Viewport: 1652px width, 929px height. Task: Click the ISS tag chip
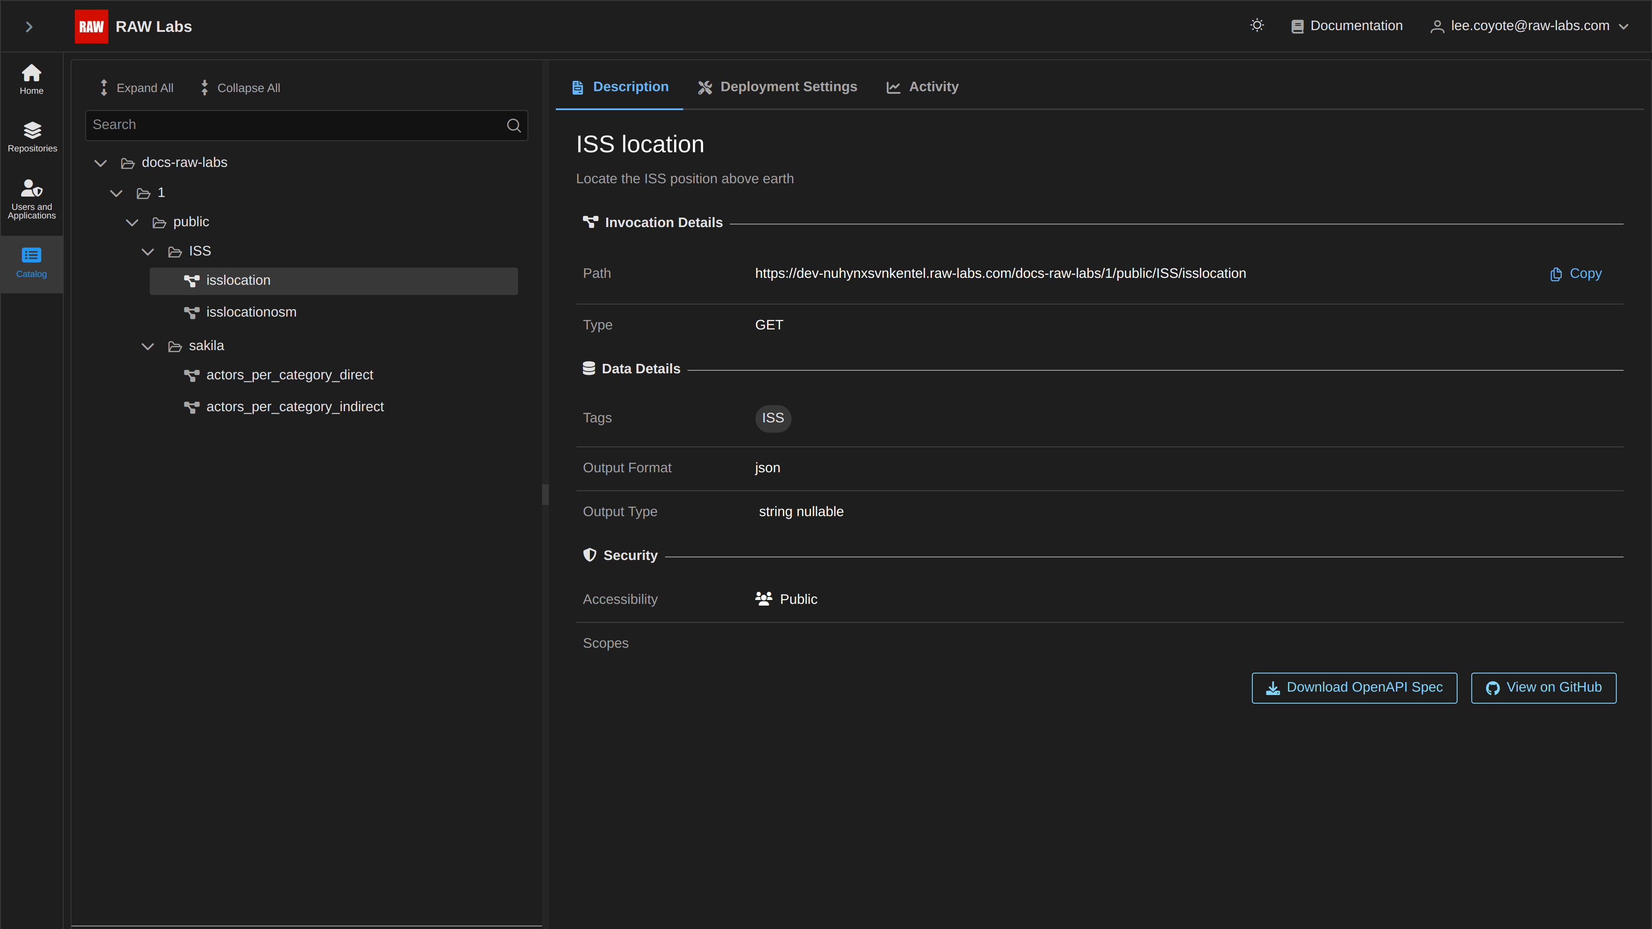(773, 418)
